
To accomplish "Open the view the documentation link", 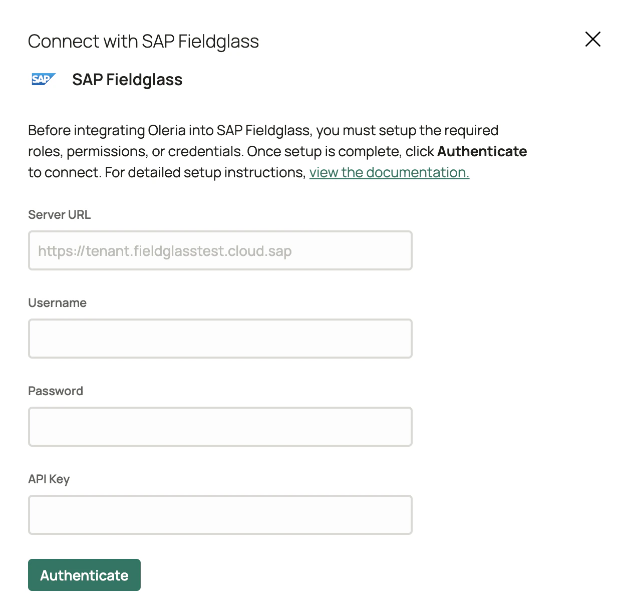I will click(x=389, y=172).
